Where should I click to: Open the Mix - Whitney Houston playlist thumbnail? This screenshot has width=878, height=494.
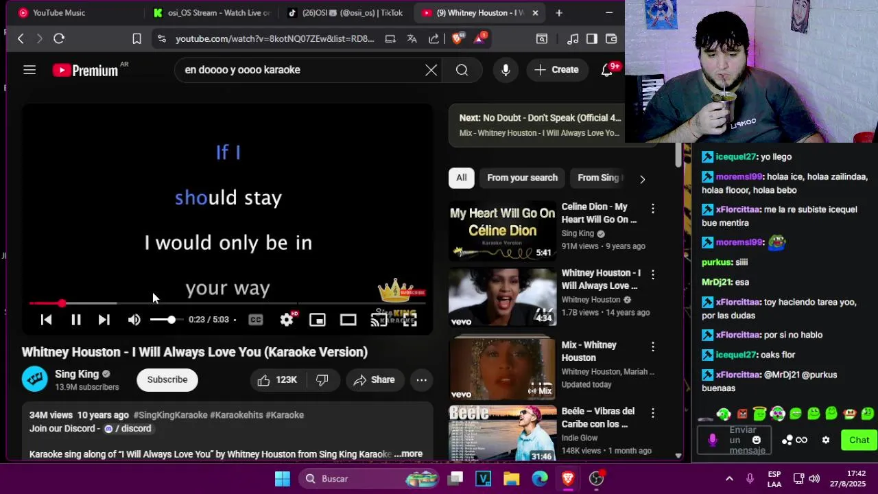(x=503, y=368)
